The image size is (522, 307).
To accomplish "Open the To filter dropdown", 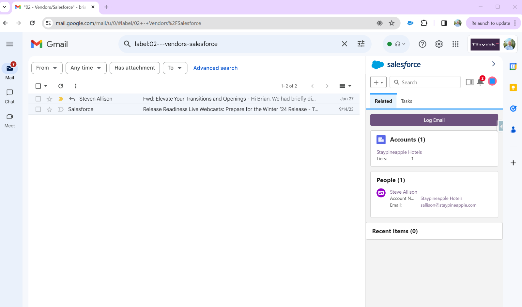I will [175, 68].
